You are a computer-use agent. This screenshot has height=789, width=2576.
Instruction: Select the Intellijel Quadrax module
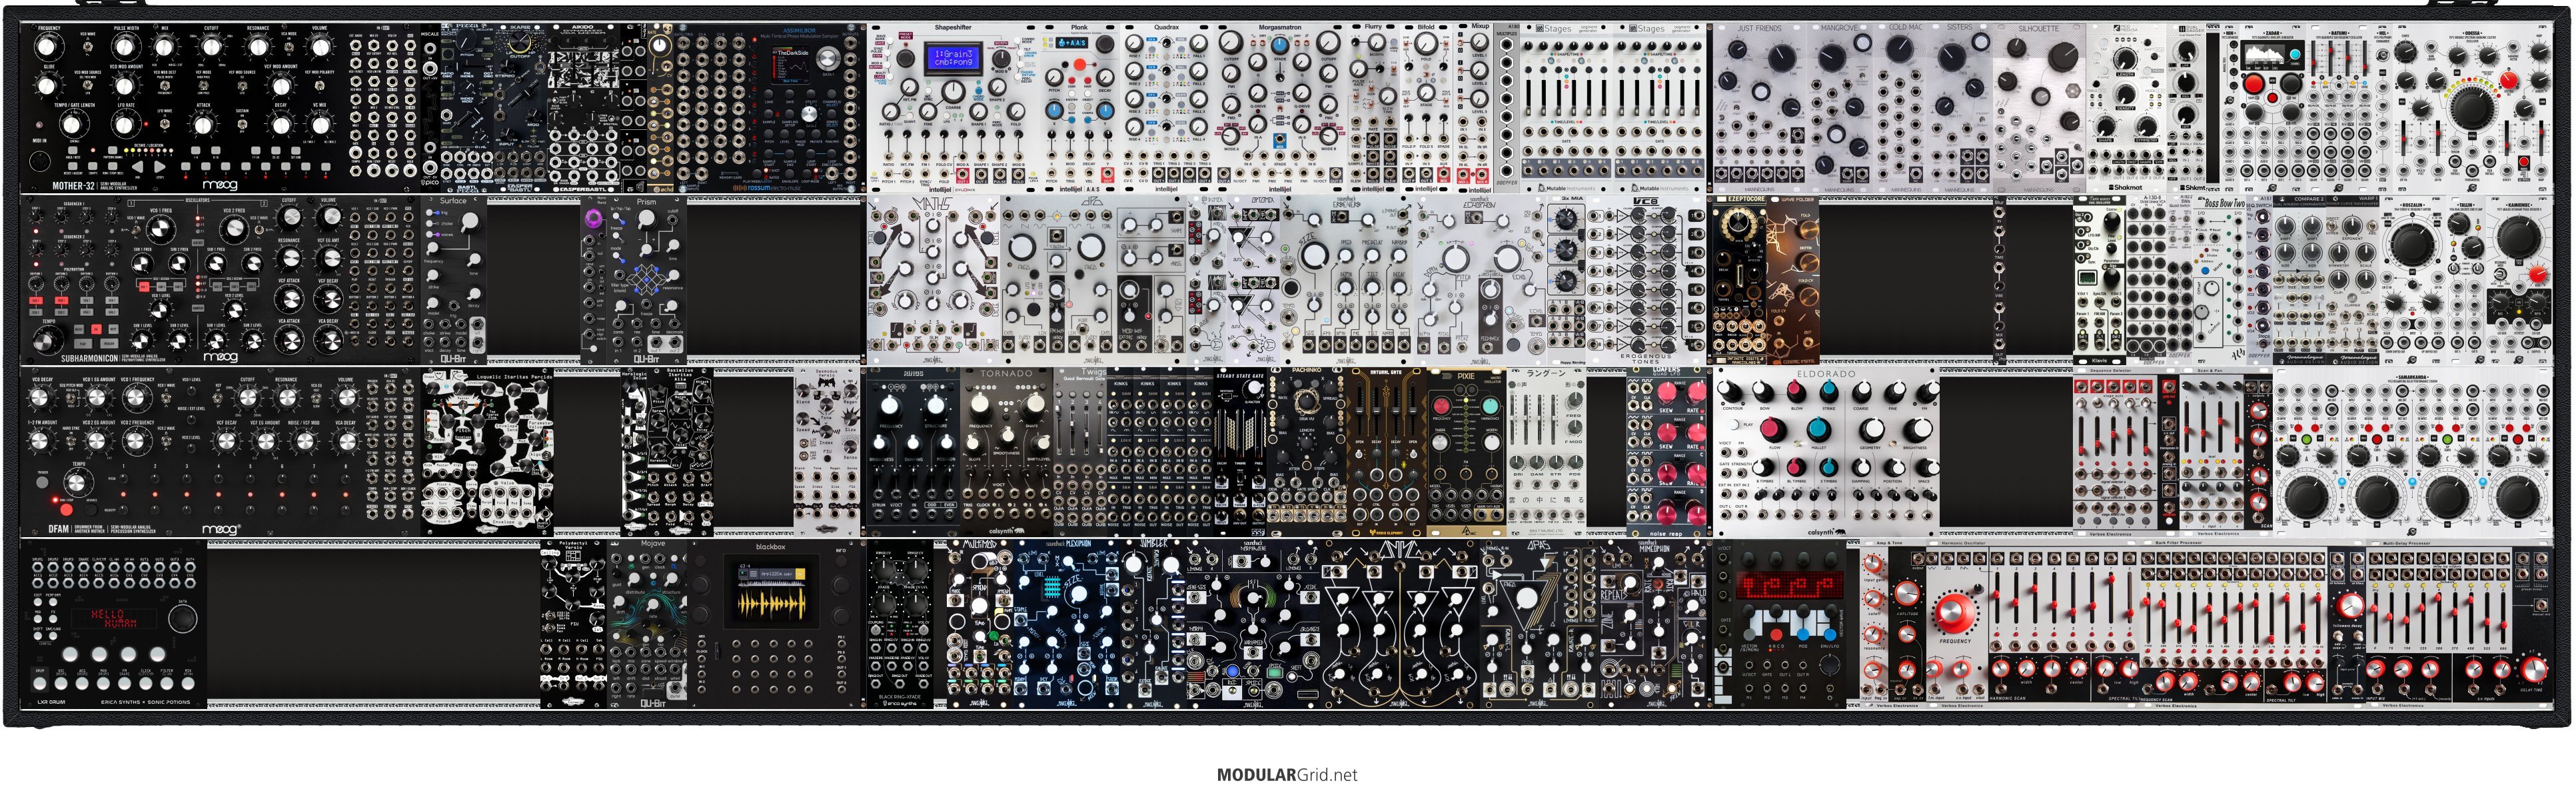pyautogui.click(x=1166, y=107)
